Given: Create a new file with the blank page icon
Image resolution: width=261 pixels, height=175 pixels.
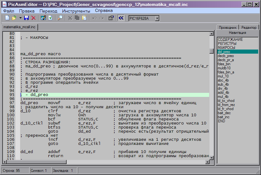Looking at the screenshot, I should 7,18.
